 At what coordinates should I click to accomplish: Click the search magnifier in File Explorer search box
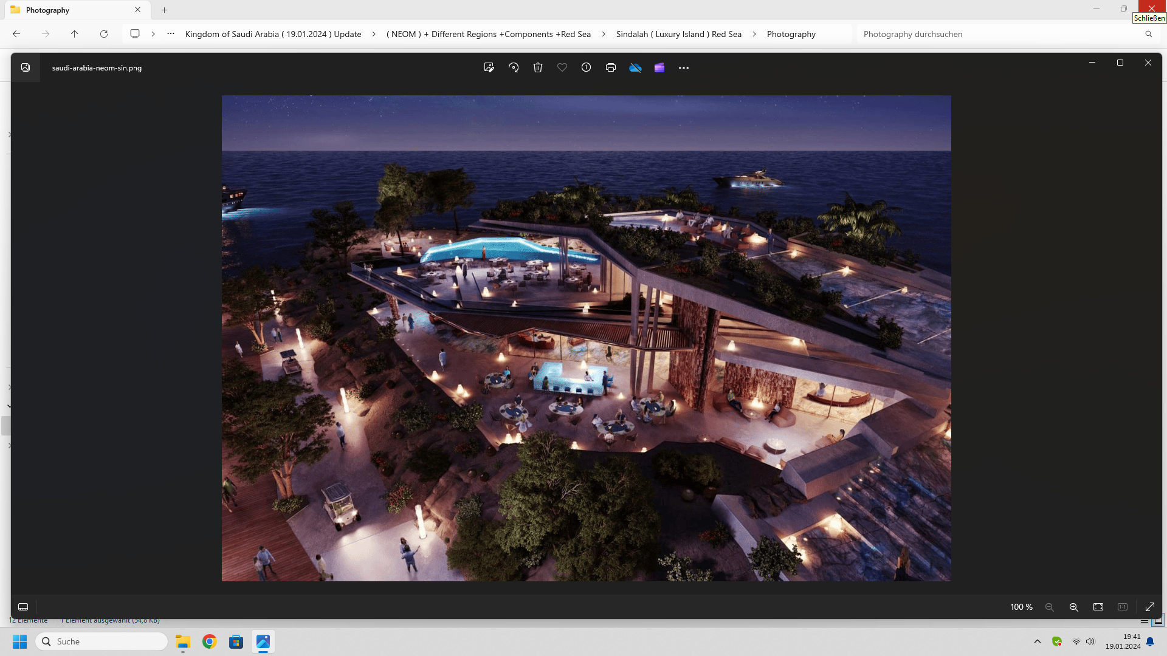coord(1148,34)
